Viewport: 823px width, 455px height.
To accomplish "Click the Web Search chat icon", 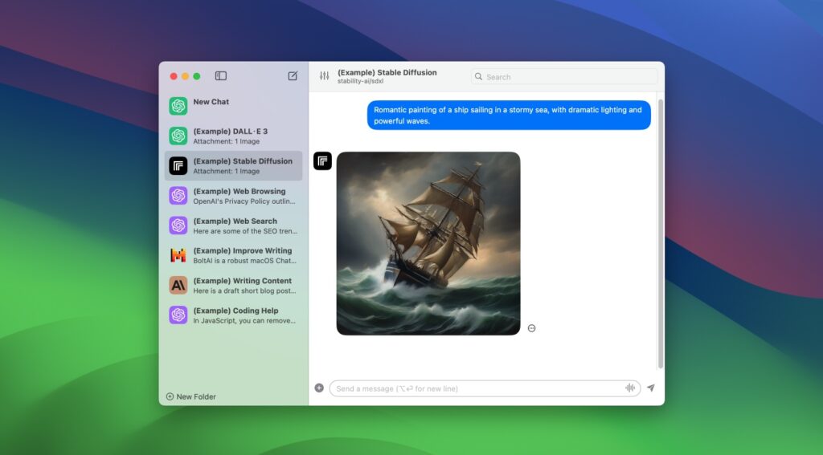I will click(178, 225).
